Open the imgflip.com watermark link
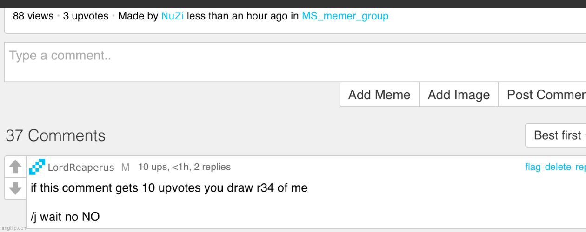Image resolution: width=586 pixels, height=232 pixels. [x=14, y=228]
